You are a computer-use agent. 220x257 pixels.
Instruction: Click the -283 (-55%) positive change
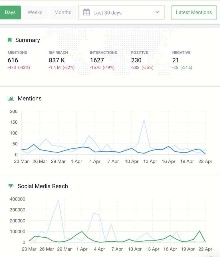coord(142,67)
